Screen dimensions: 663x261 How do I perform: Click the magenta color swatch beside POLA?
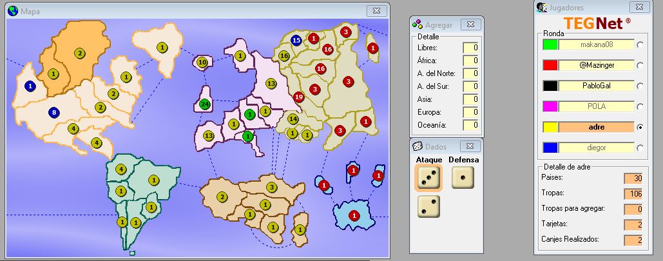click(x=550, y=106)
